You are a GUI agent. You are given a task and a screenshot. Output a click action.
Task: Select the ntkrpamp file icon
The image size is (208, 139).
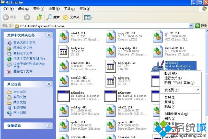click(110, 96)
